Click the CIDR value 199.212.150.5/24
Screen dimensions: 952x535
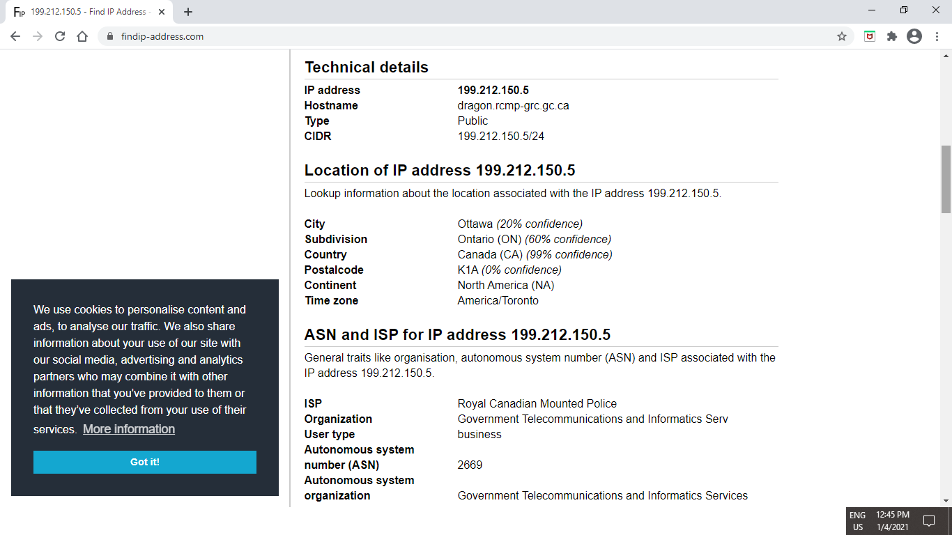(x=501, y=137)
